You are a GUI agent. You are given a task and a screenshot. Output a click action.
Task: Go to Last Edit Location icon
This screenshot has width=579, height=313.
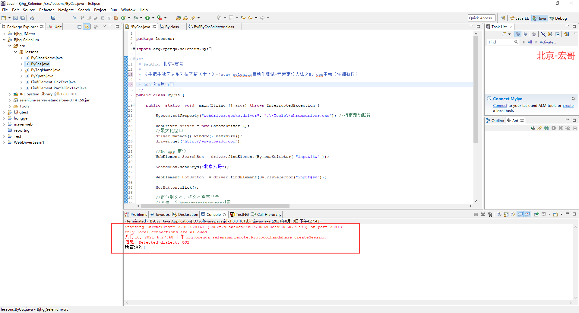pyautogui.click(x=243, y=18)
